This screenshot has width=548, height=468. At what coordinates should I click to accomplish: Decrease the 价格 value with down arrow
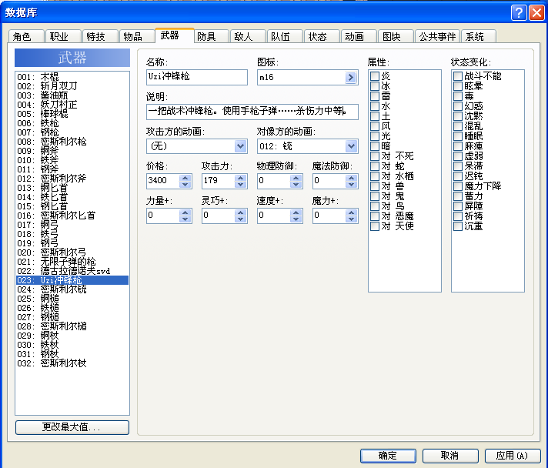(x=185, y=185)
